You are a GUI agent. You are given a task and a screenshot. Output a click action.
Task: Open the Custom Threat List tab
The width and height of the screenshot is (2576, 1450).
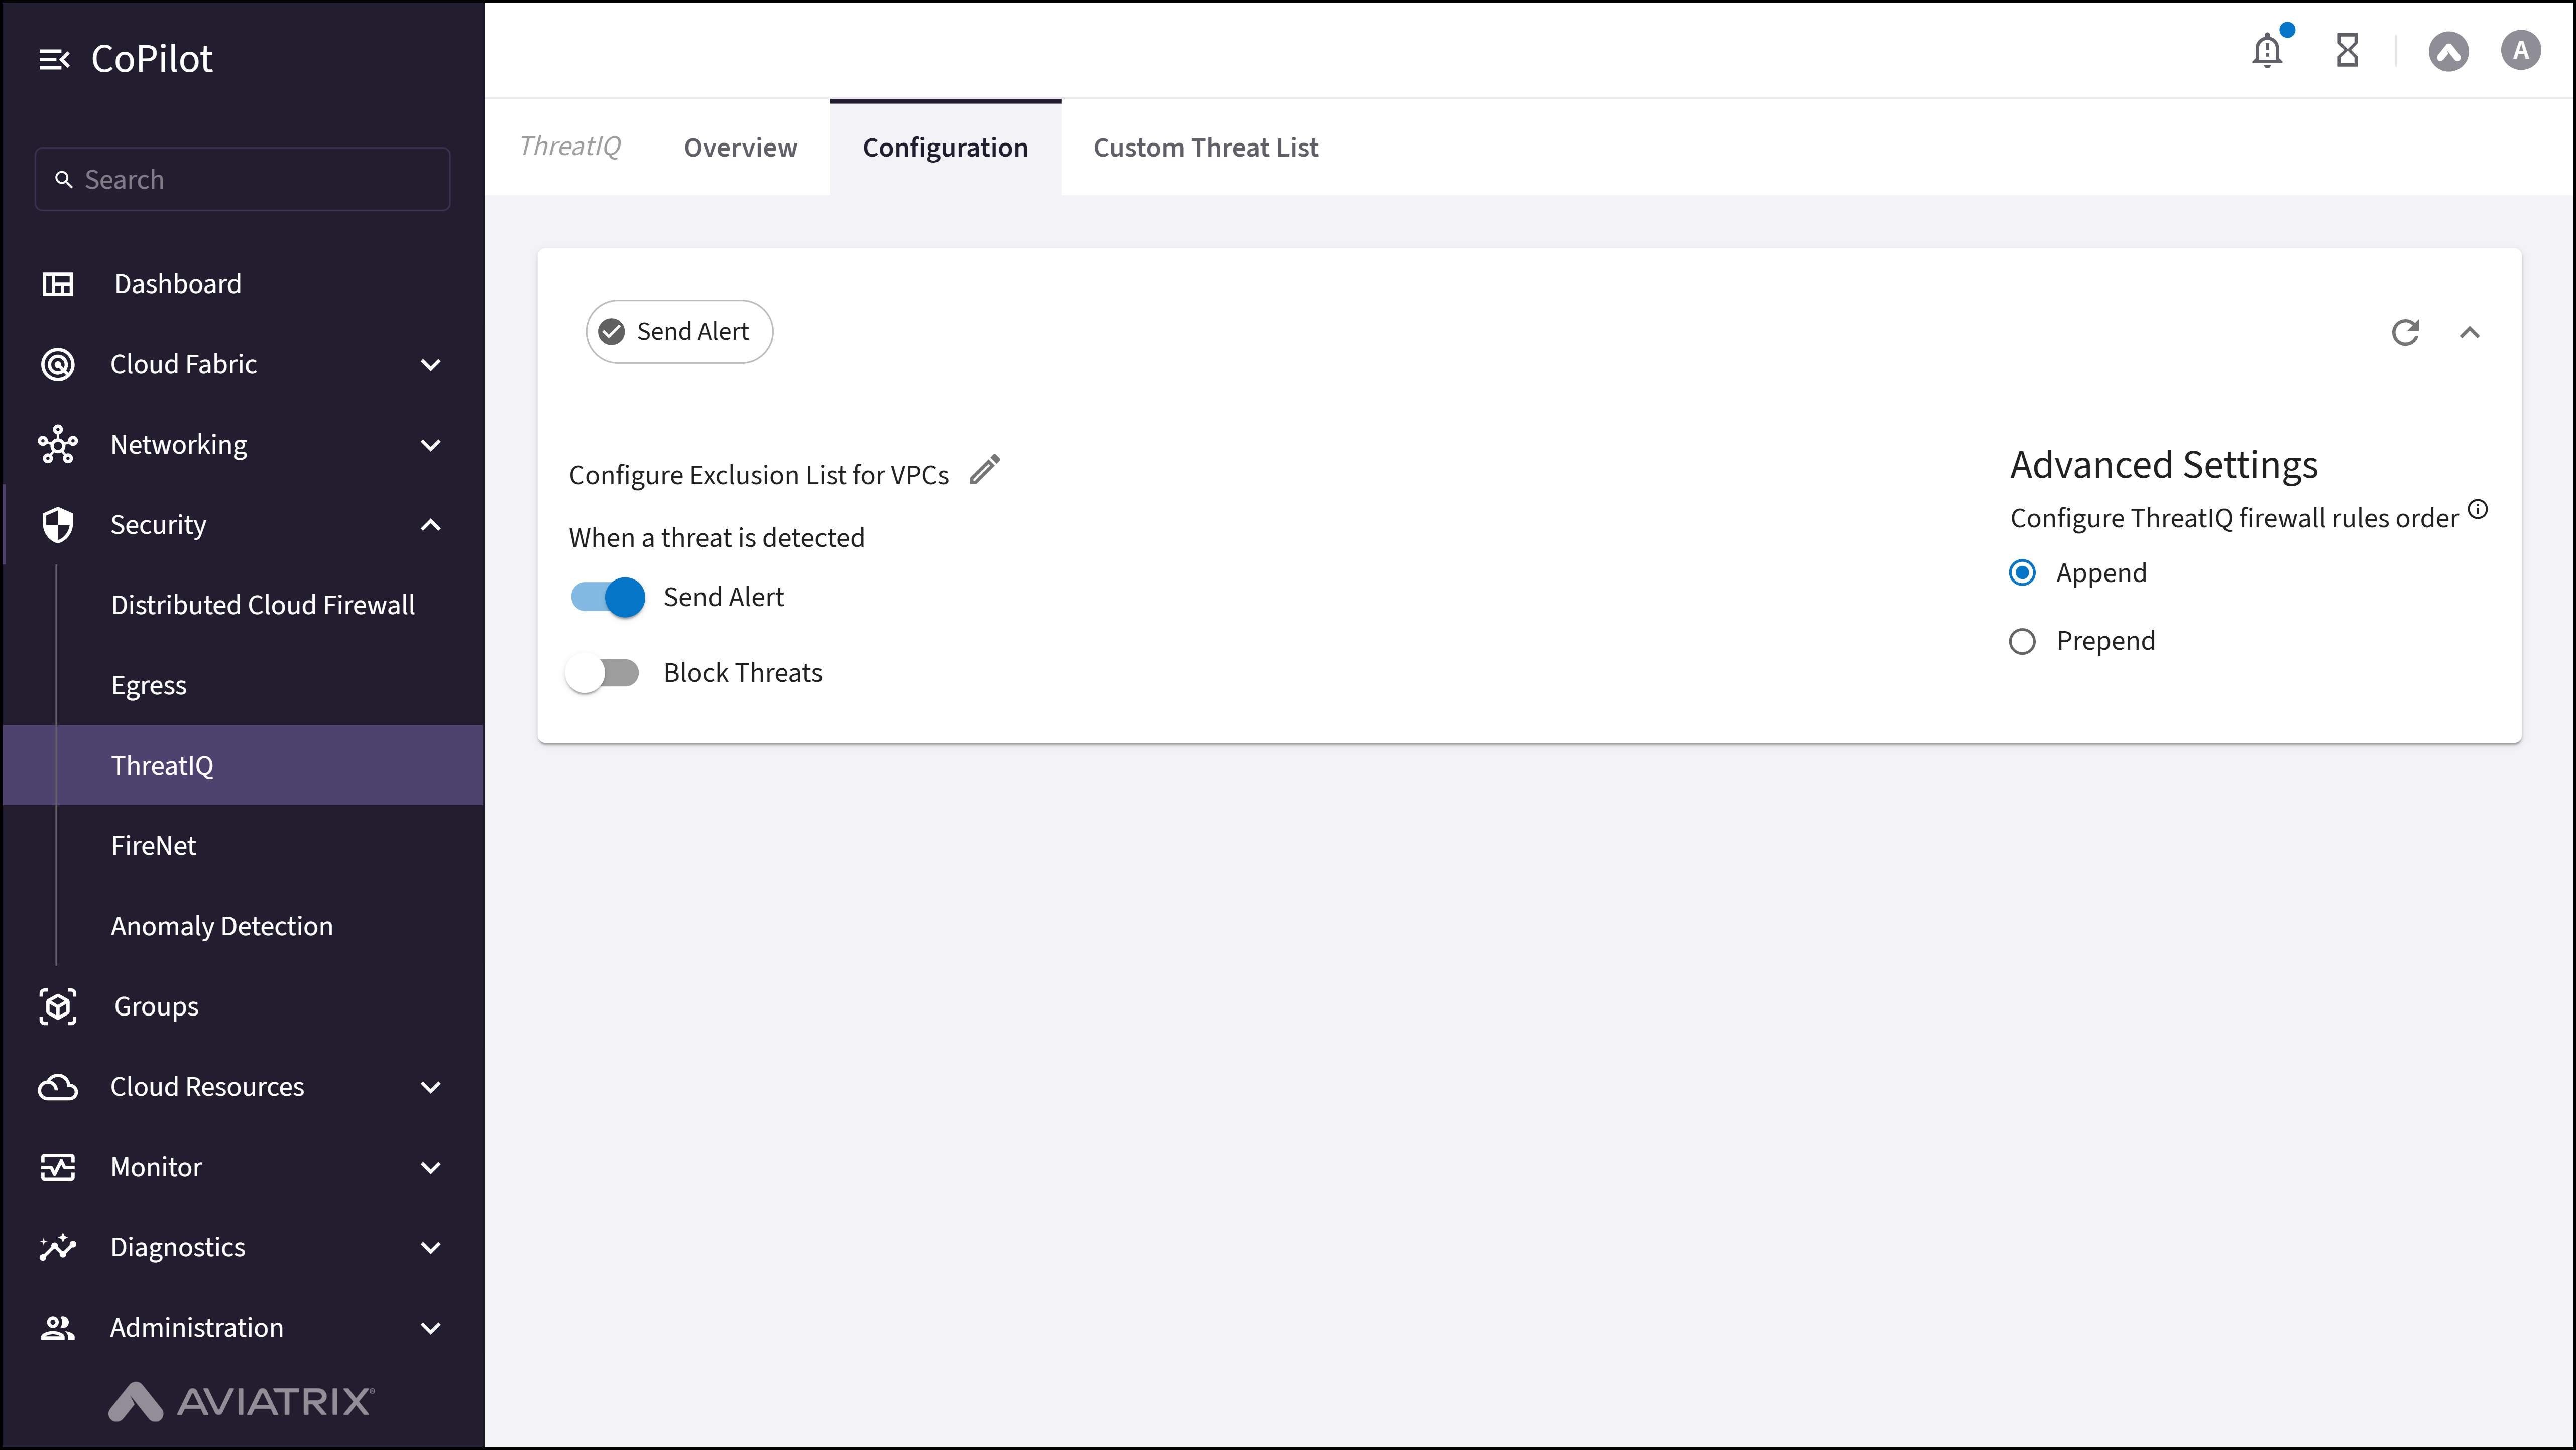(x=1205, y=148)
